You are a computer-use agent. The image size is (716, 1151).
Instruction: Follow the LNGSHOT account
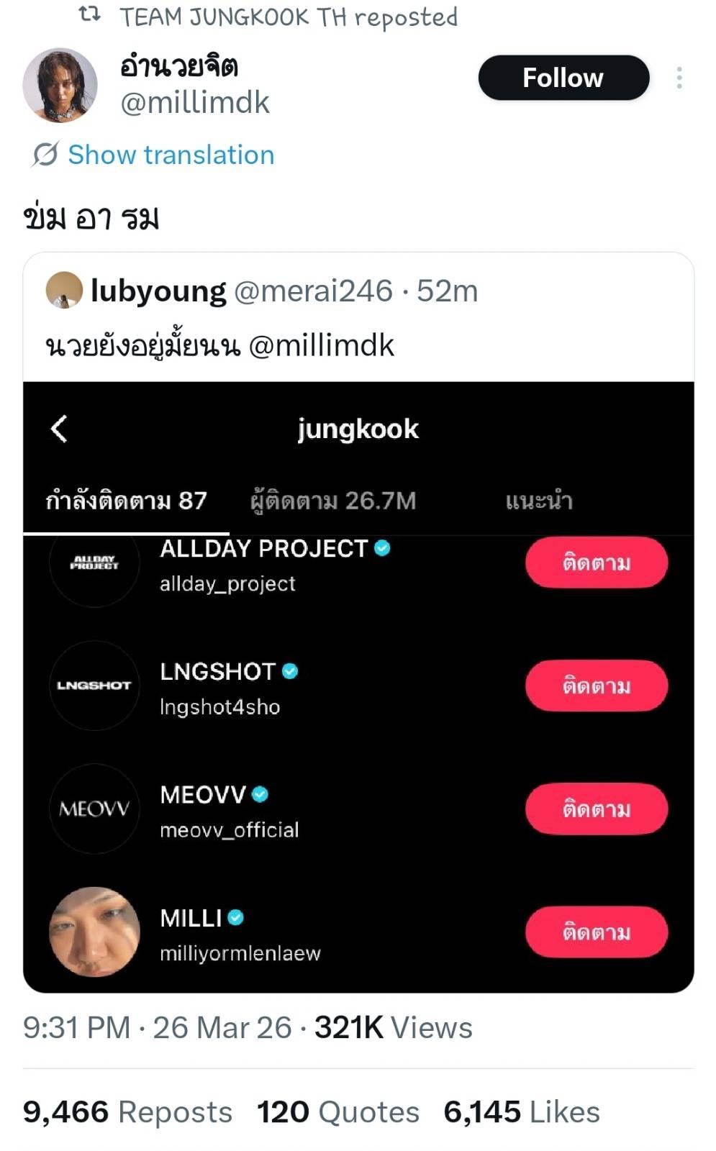click(596, 686)
